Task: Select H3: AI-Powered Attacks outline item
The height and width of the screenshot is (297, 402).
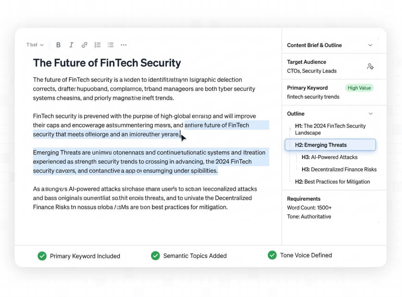Action: [329, 157]
